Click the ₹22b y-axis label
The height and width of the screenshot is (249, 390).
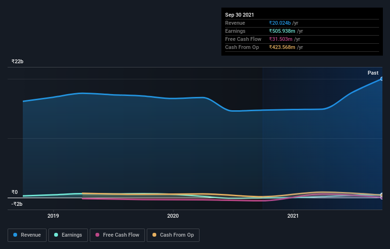[x=18, y=61]
